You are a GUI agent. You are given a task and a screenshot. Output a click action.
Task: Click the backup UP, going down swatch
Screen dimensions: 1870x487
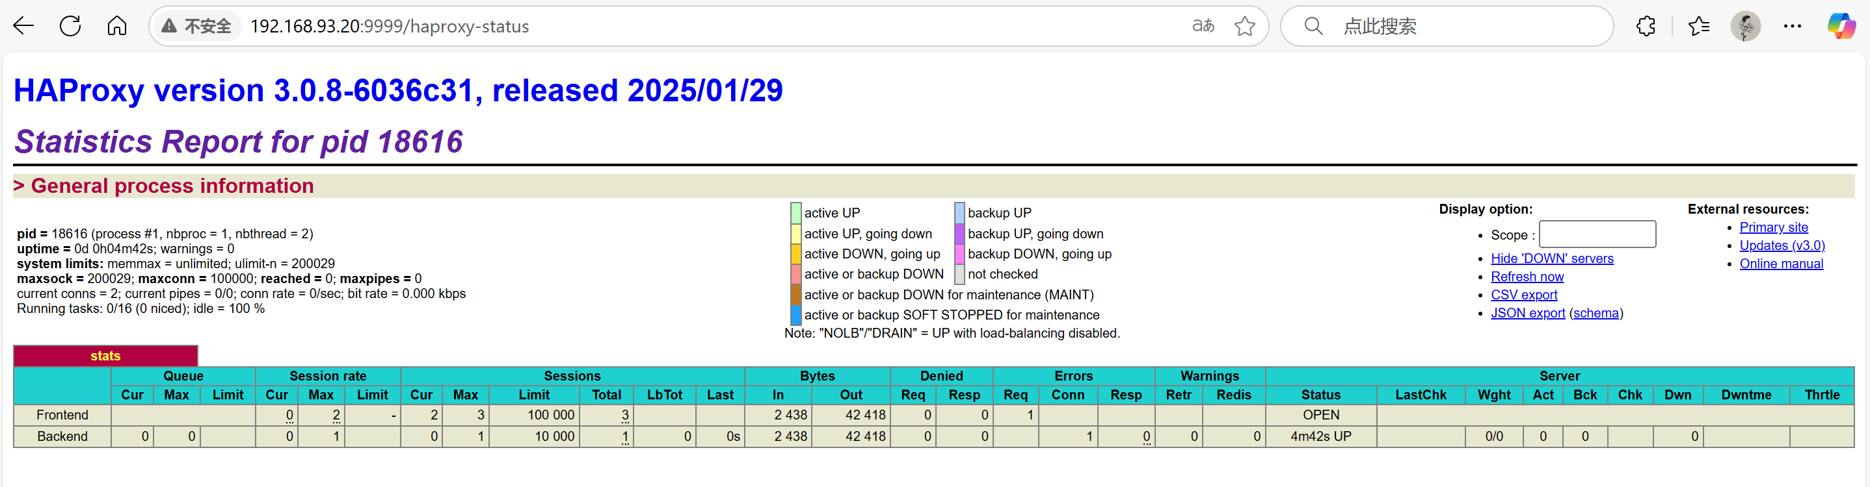pos(959,233)
